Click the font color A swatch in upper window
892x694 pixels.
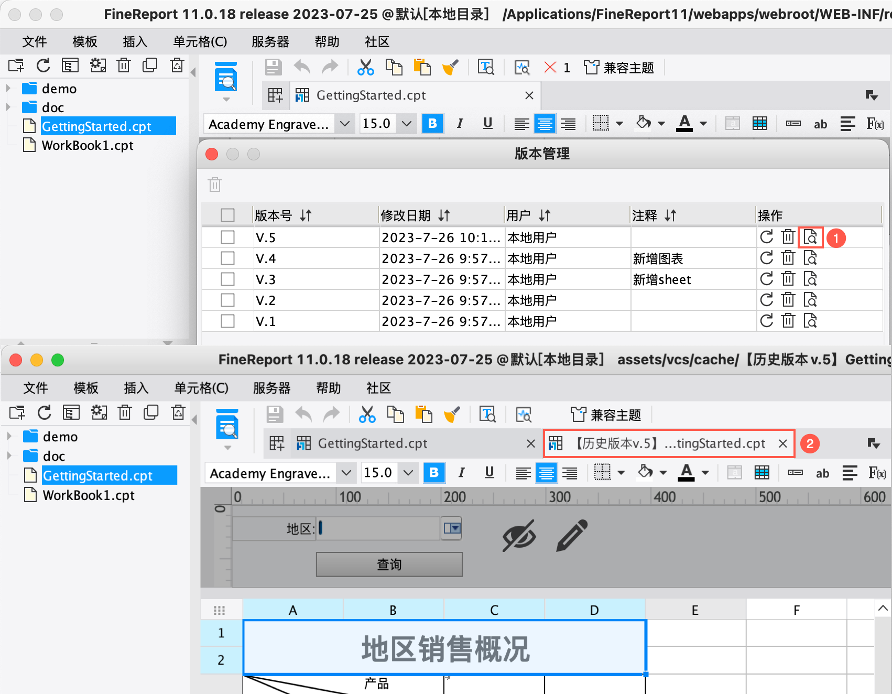pos(684,124)
